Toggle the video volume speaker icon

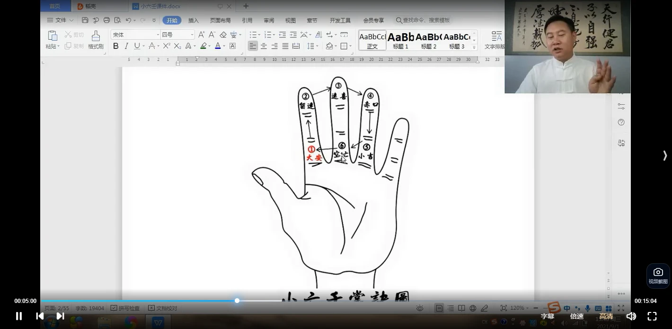(631, 316)
